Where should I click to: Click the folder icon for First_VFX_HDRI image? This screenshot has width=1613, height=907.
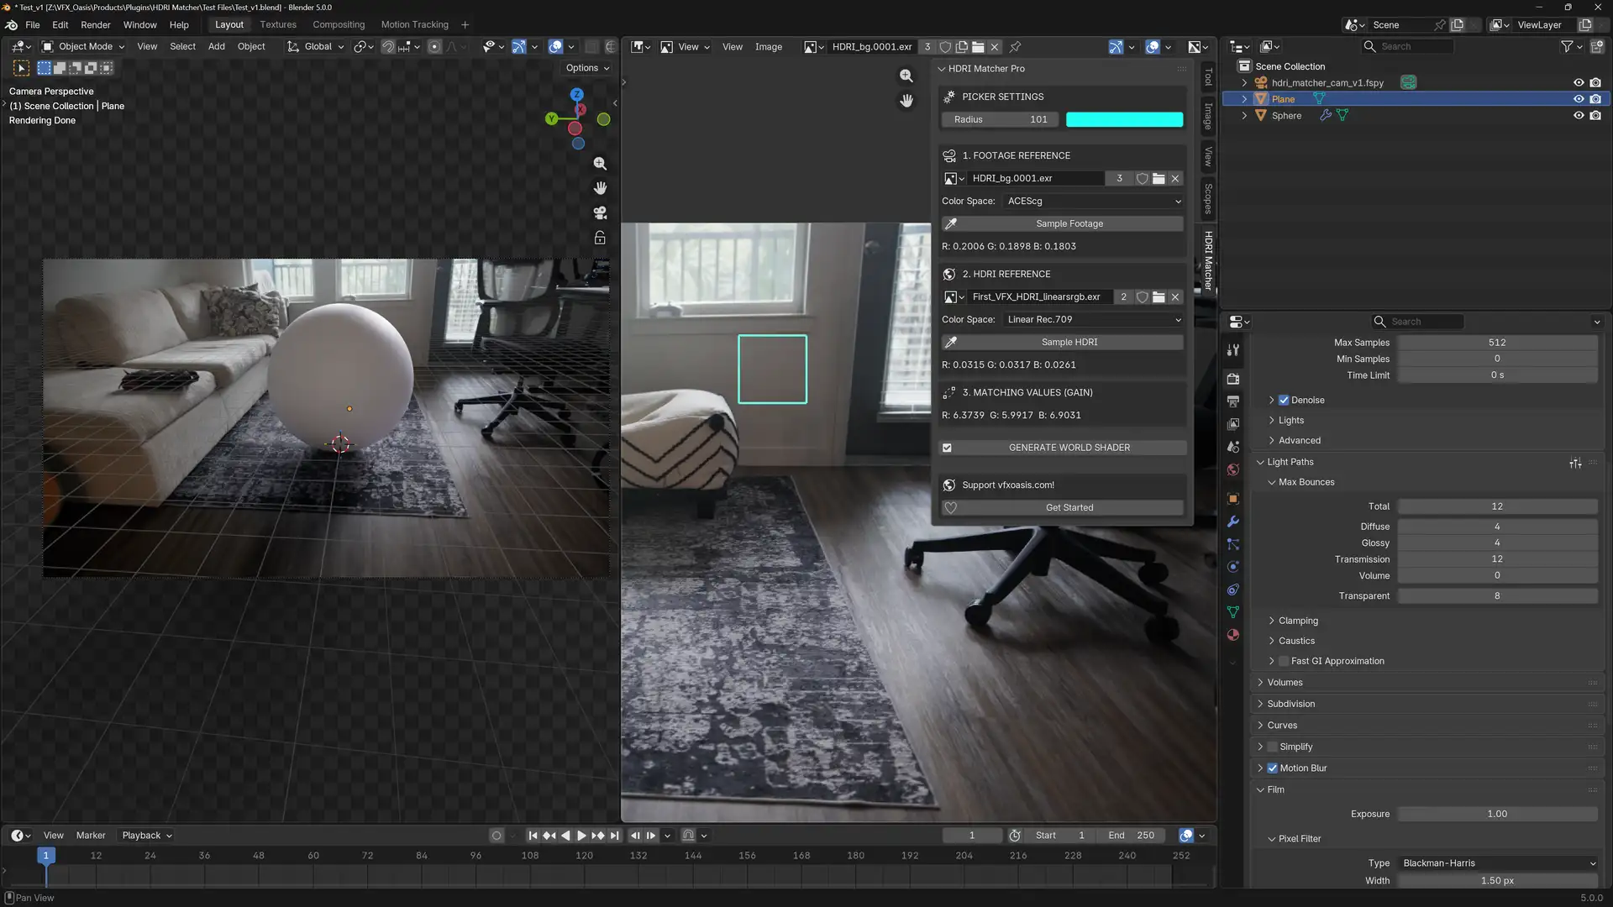[1159, 297]
